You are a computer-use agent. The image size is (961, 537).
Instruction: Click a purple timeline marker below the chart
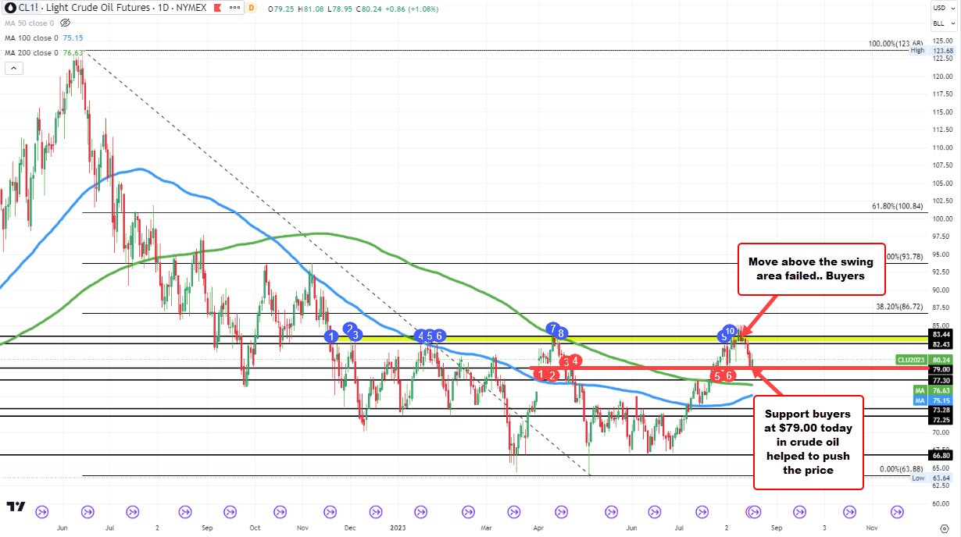pos(43,512)
